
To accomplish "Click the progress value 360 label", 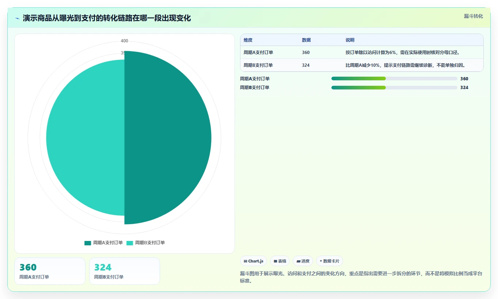I will point(464,79).
